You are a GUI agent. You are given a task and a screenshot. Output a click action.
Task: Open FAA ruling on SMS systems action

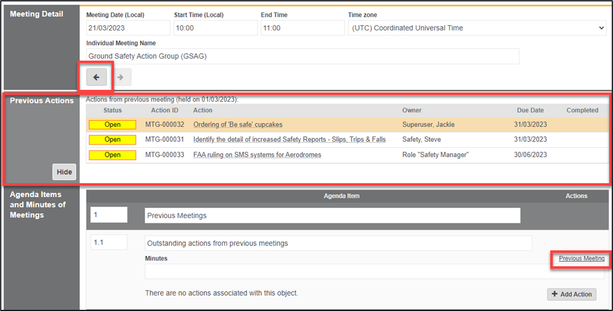(x=257, y=155)
